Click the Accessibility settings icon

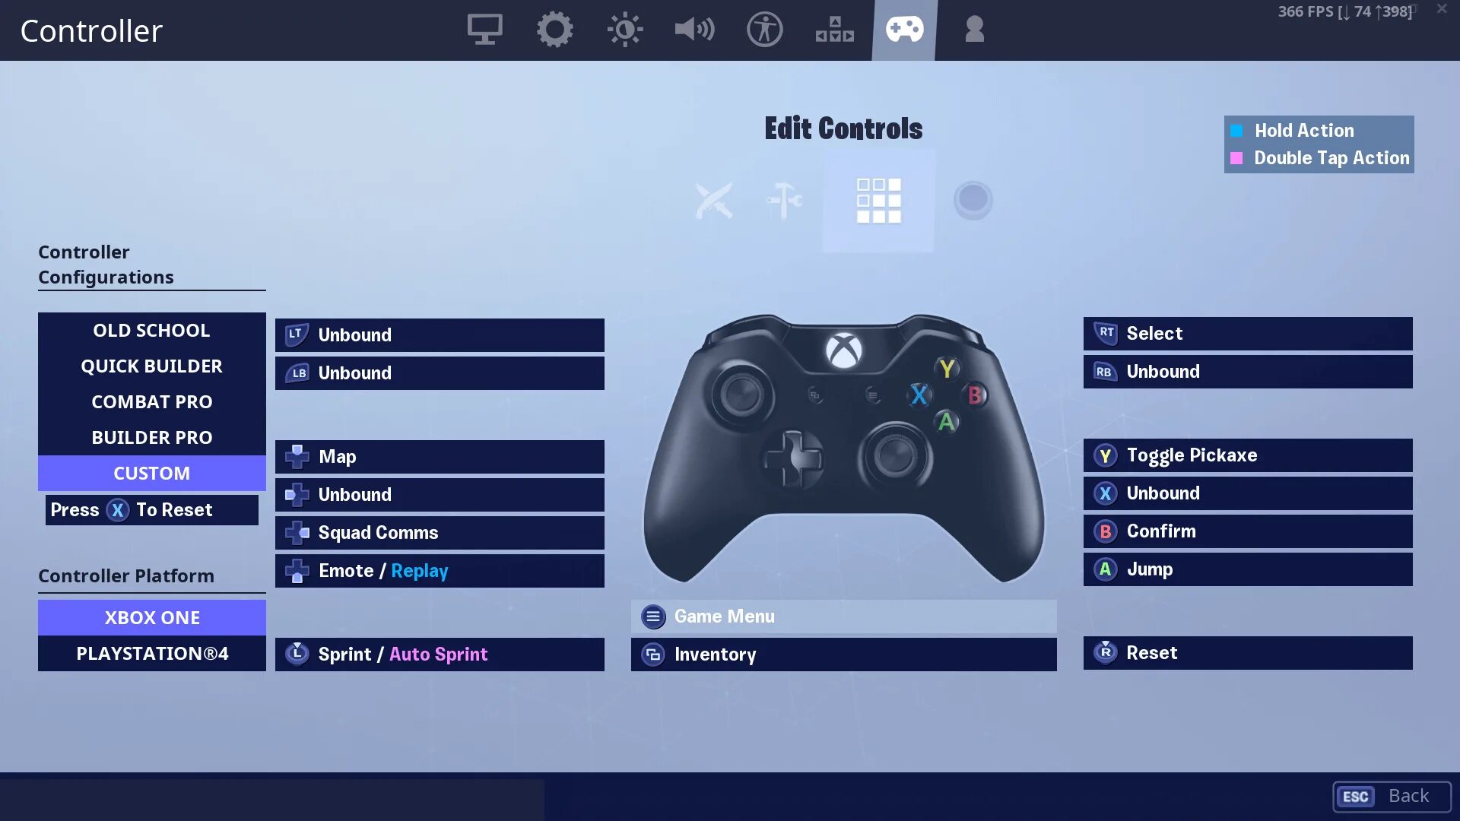pyautogui.click(x=764, y=29)
